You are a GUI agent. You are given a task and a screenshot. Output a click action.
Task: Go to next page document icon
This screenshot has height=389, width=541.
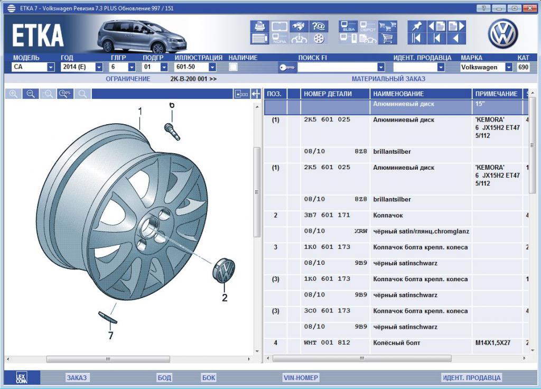tap(456, 26)
